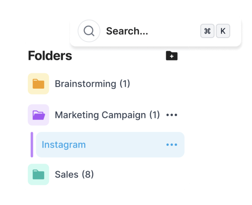Click the Marketing Campaign item count (1)

tap(155, 115)
